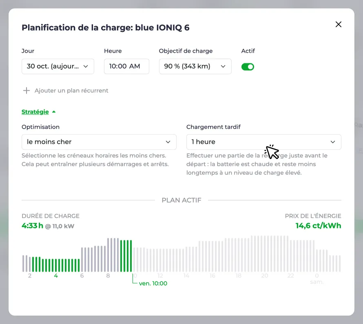Open the Jour day dropdown
363x324 pixels.
(x=58, y=66)
